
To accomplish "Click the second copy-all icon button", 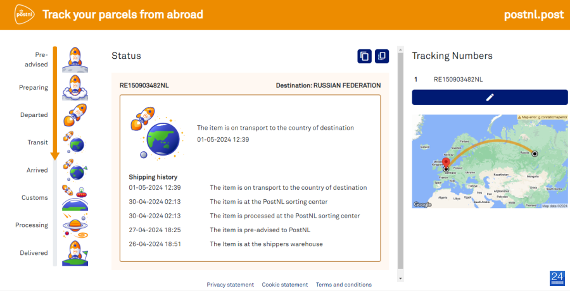I will (x=382, y=56).
